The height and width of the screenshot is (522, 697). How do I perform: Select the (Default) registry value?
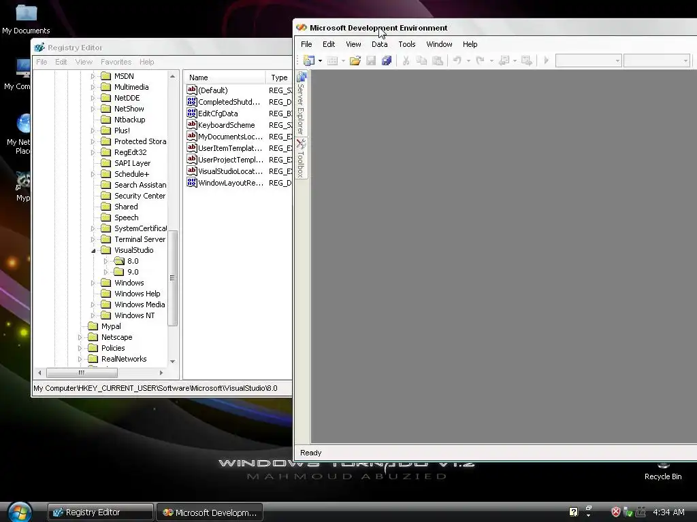(212, 90)
